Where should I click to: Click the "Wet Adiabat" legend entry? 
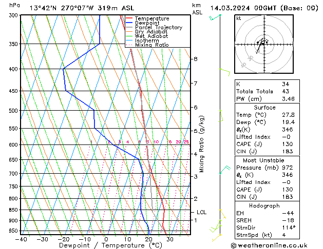[x=151, y=36]
